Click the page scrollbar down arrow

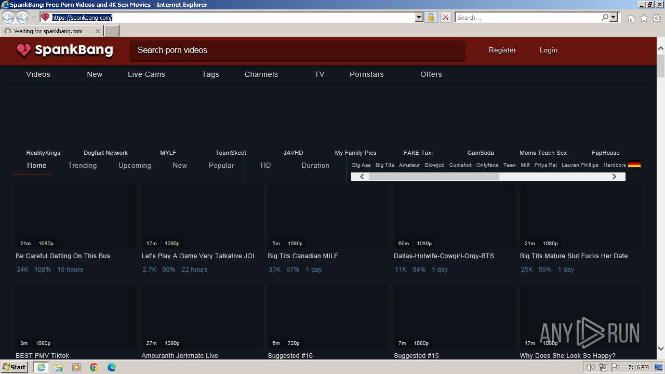[x=661, y=349]
